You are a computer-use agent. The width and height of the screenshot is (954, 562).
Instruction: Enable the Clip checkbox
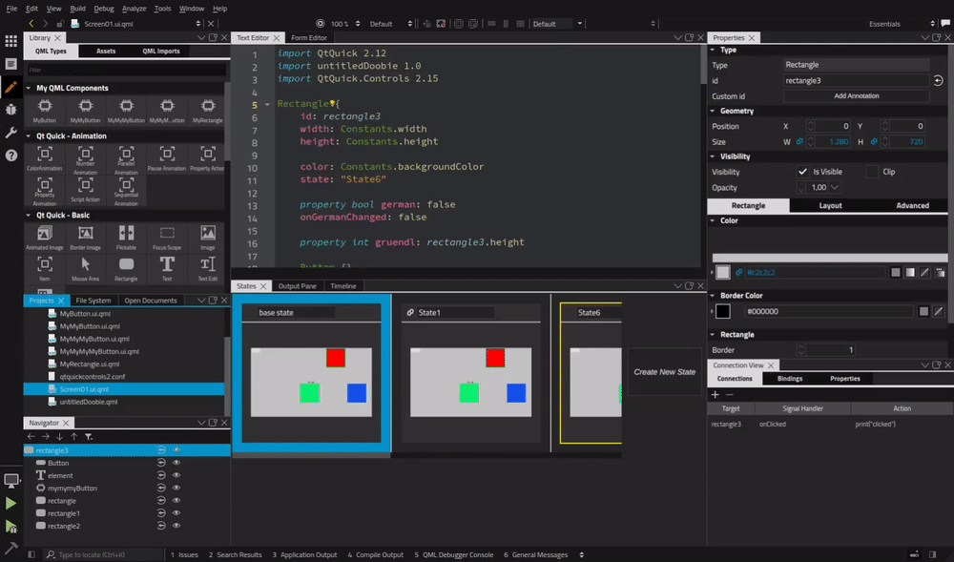coord(872,172)
